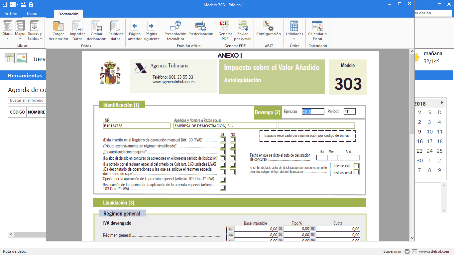The width and height of the screenshot is (454, 255).
Task: Expand Diario dropdown arrow in background ribbon
Action: pyautogui.click(x=7, y=39)
